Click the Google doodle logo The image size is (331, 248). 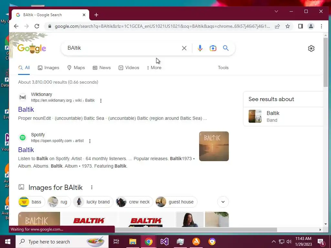point(32,48)
